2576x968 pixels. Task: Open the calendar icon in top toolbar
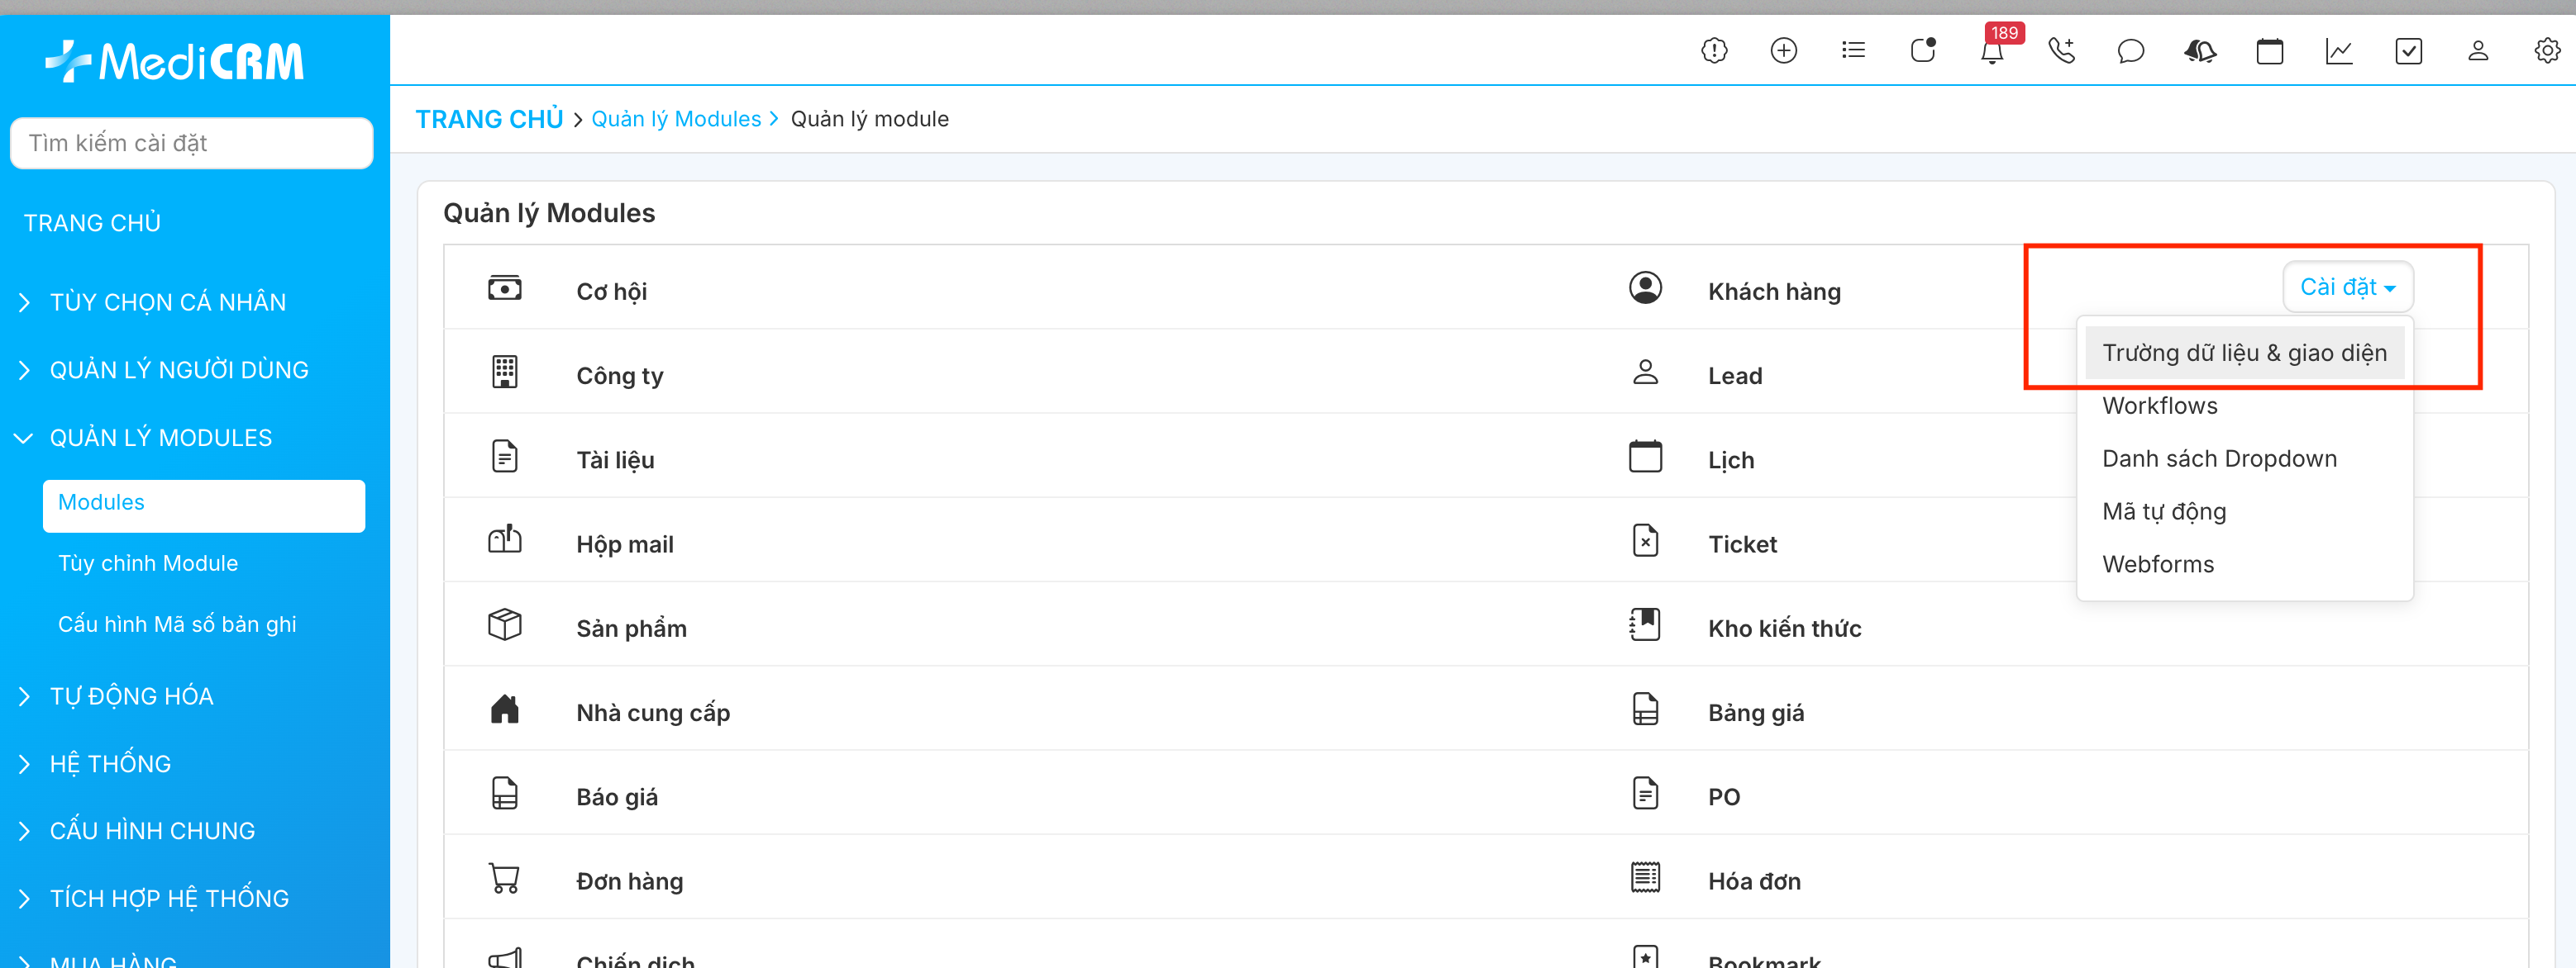click(x=2269, y=51)
